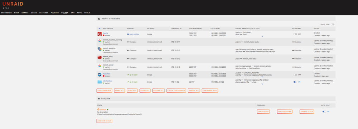This screenshot has height=129, width=358.
Task: Click LAN port 192.168.2.254:2283
Action: click(218, 67)
